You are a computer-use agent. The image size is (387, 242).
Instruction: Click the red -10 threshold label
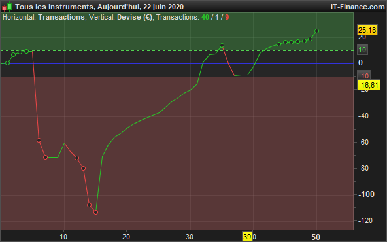[363, 75]
